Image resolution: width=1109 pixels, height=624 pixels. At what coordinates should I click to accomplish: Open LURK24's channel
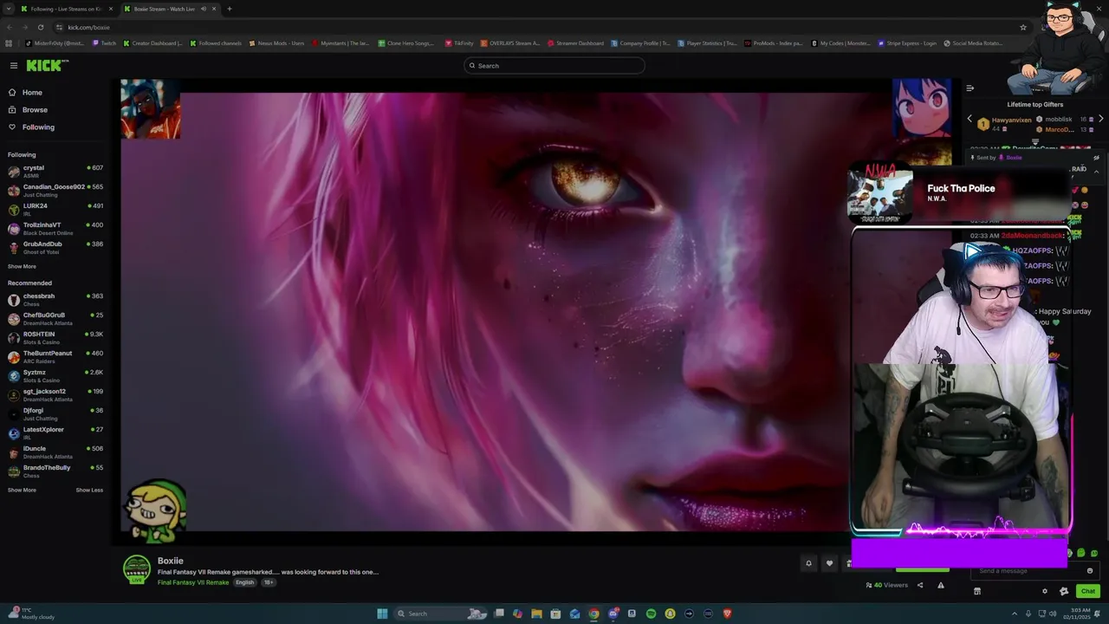[55, 209]
